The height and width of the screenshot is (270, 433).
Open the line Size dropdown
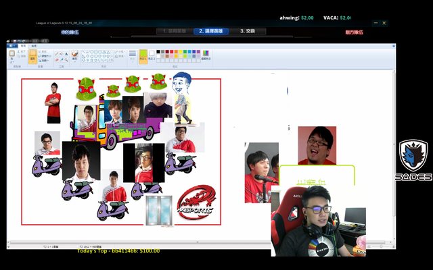133,57
